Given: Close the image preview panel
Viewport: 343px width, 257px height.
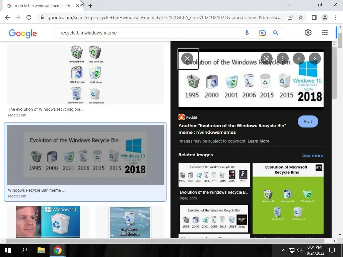Looking at the screenshot, I should (187, 59).
